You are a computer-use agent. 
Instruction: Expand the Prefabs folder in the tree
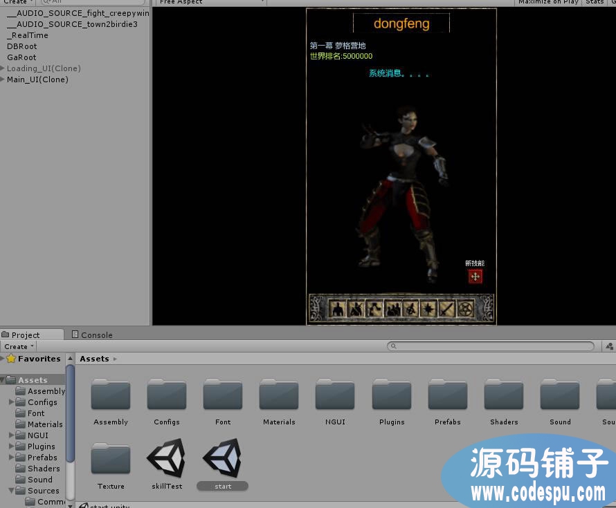(x=11, y=457)
